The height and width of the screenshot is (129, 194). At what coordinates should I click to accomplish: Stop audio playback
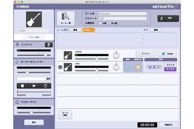[23, 86]
